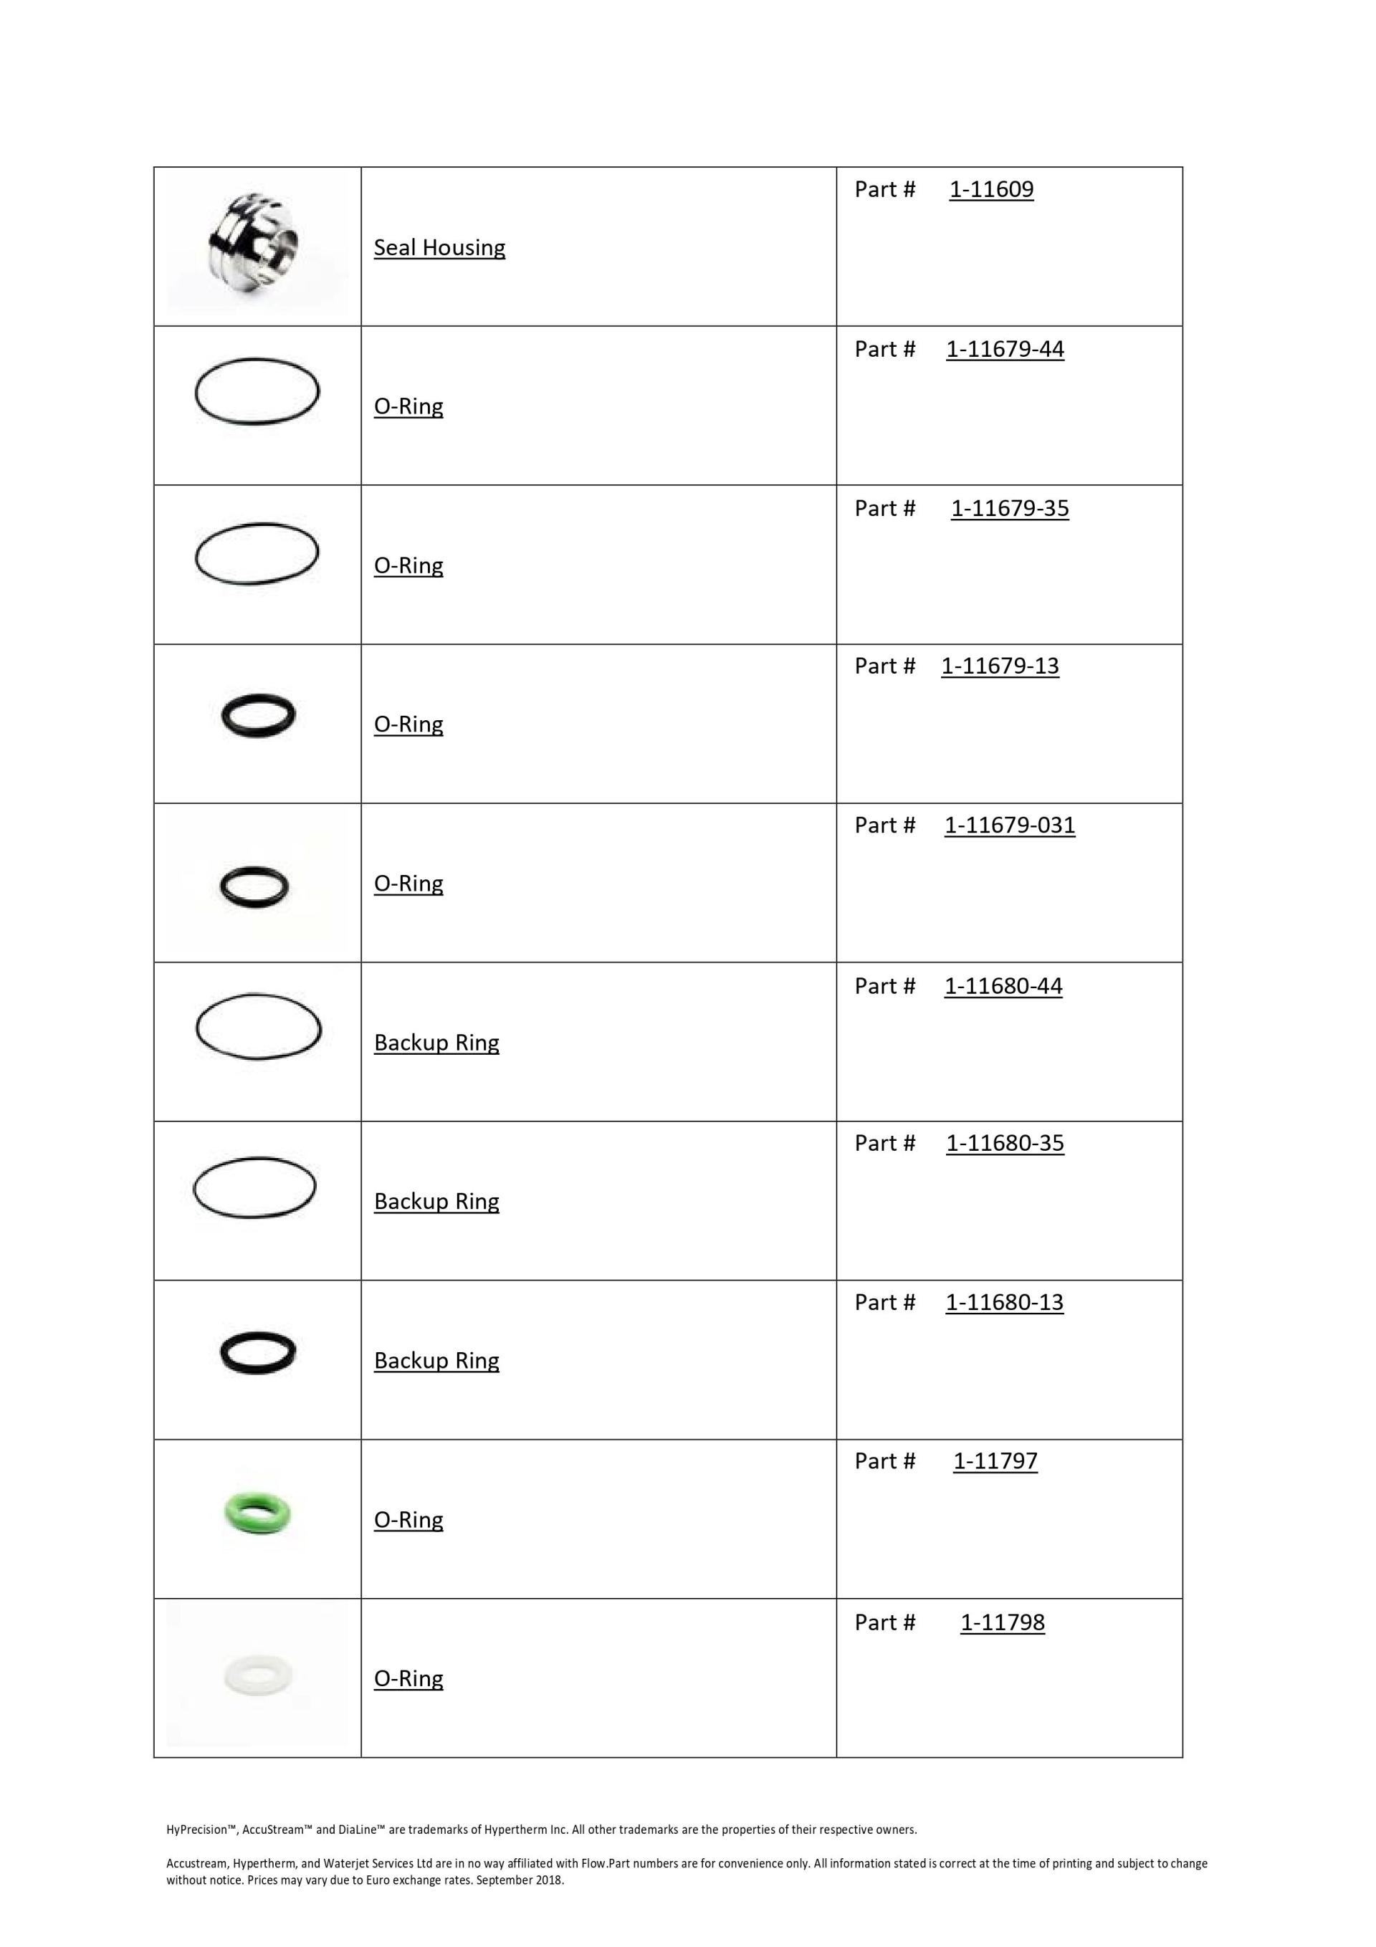Open part number 1-11680-35 link
The image size is (1376, 1947).
[x=1005, y=1142]
